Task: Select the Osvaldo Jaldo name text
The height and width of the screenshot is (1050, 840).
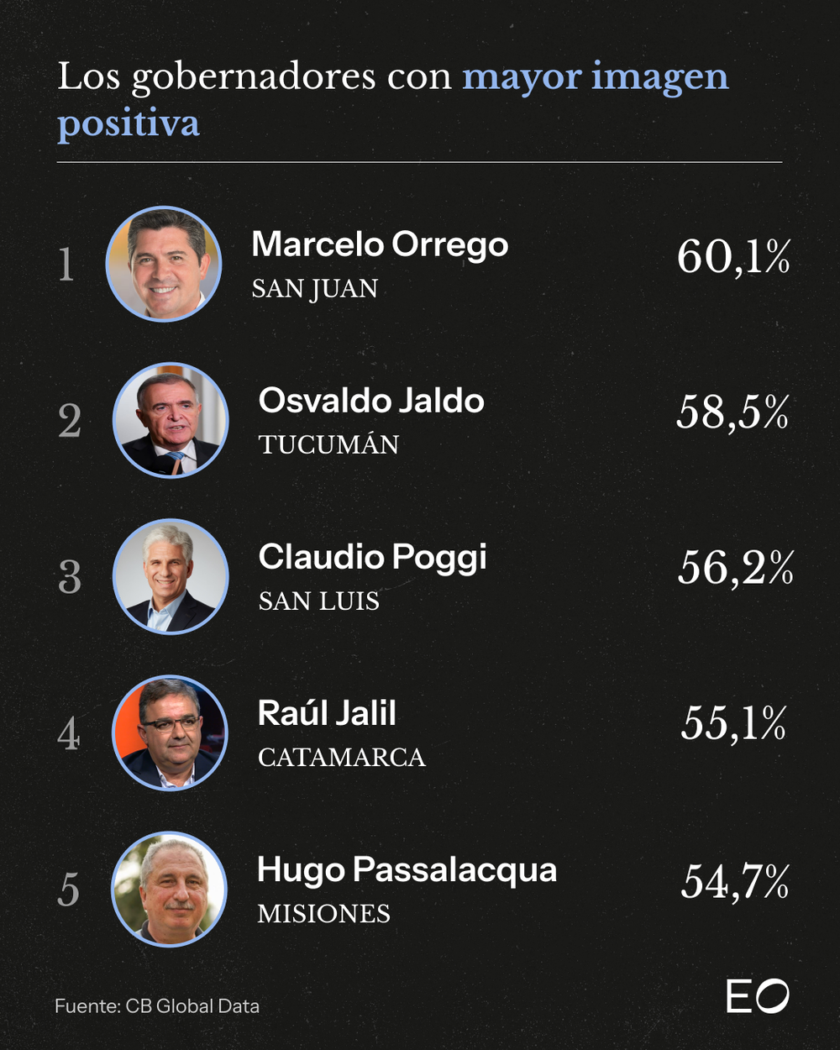Action: click(x=371, y=401)
